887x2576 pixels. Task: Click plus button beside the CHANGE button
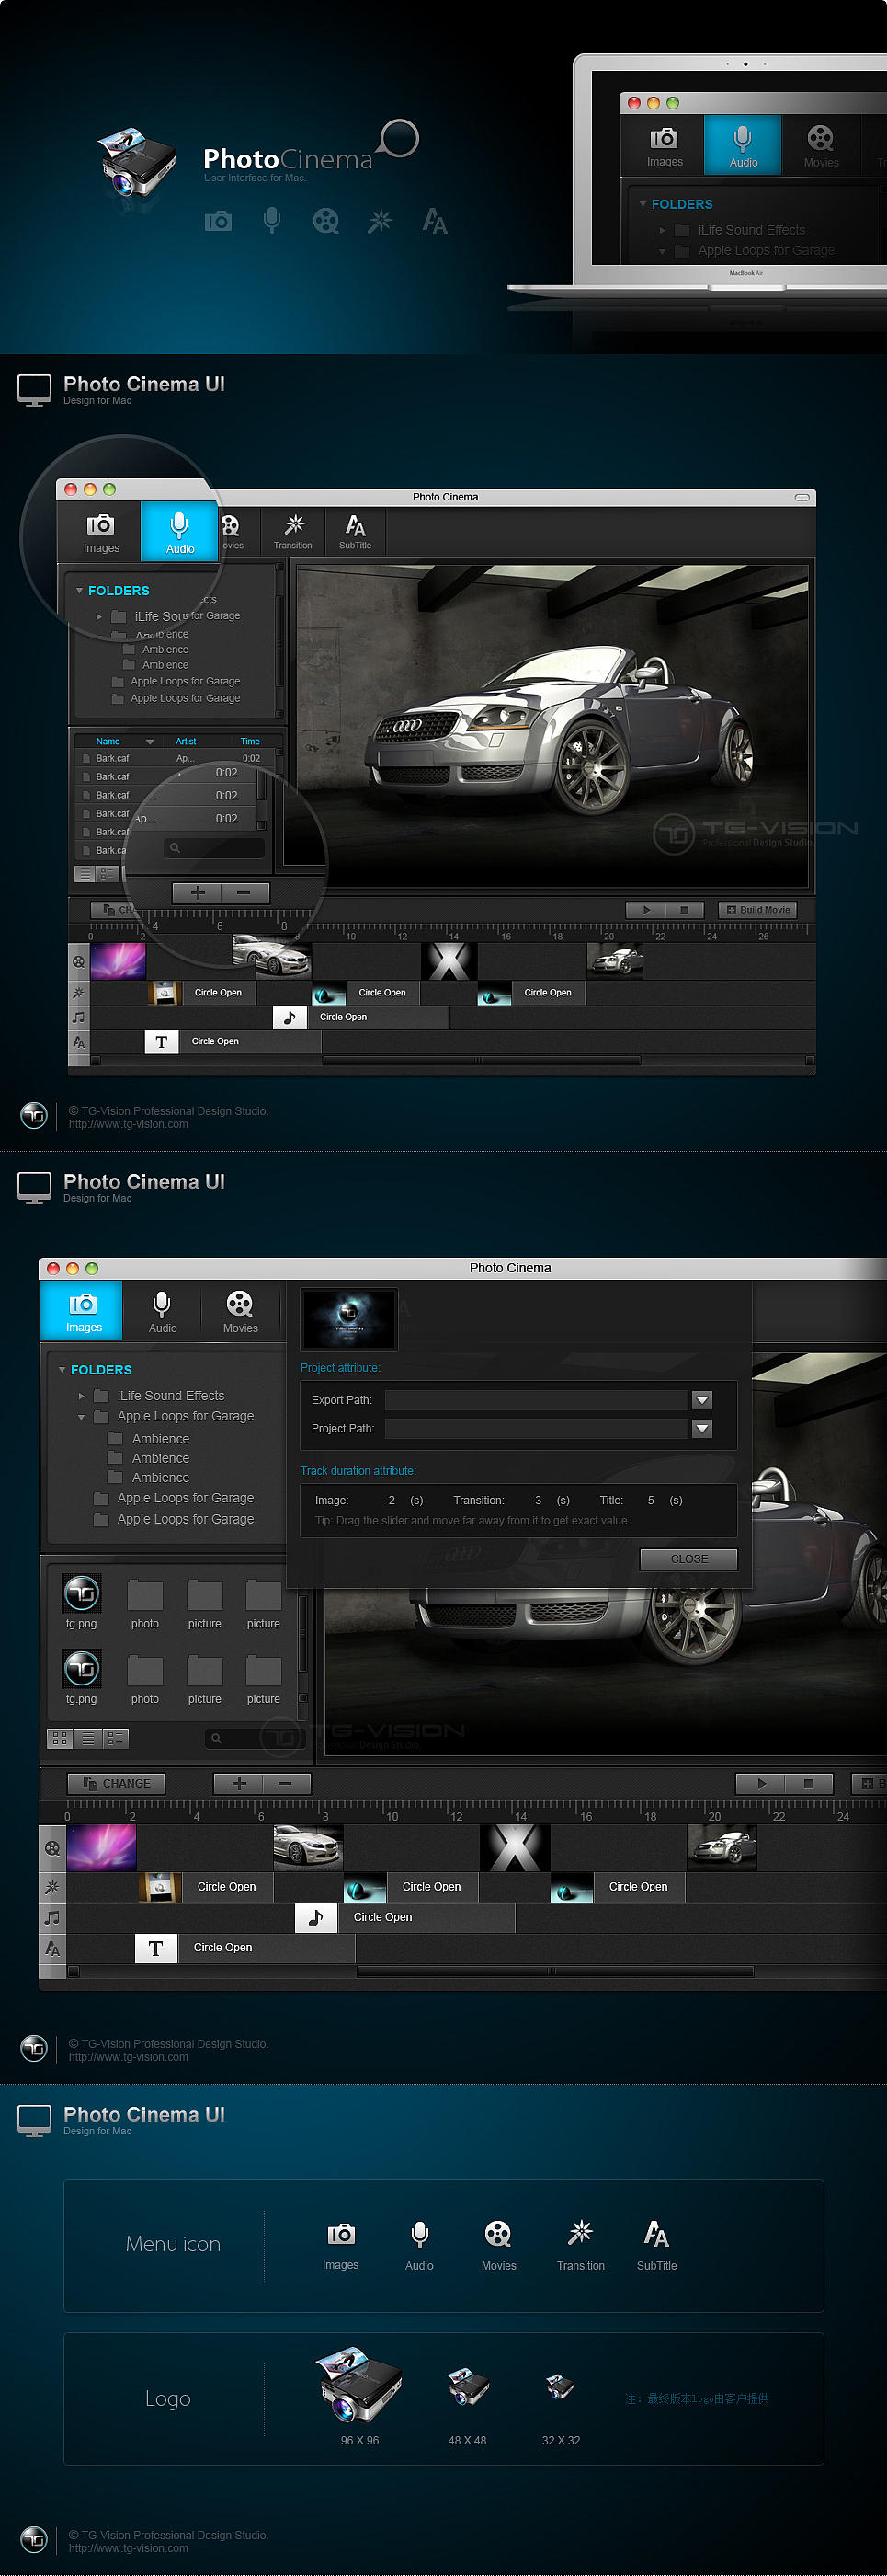pos(239,1783)
